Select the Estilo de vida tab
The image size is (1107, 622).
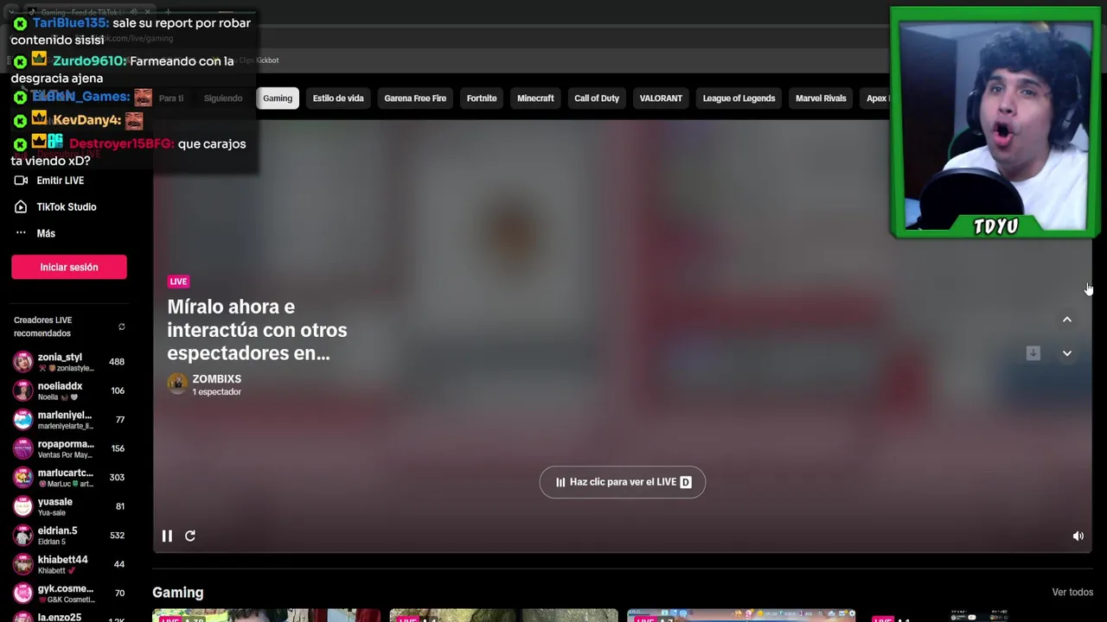tap(338, 98)
